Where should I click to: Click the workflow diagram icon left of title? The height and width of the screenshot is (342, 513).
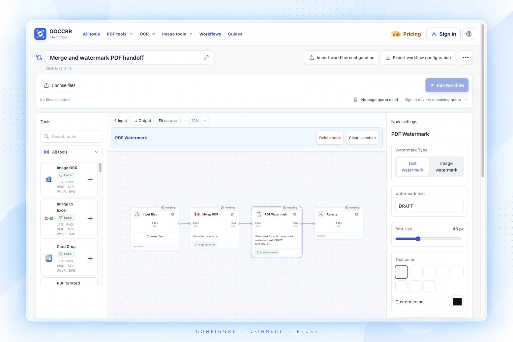pyautogui.click(x=39, y=58)
